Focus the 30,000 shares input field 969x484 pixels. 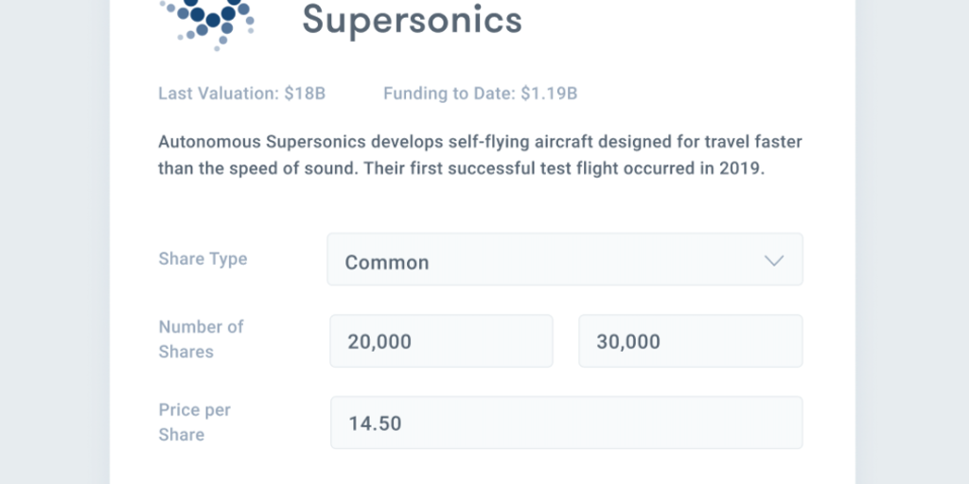(690, 341)
